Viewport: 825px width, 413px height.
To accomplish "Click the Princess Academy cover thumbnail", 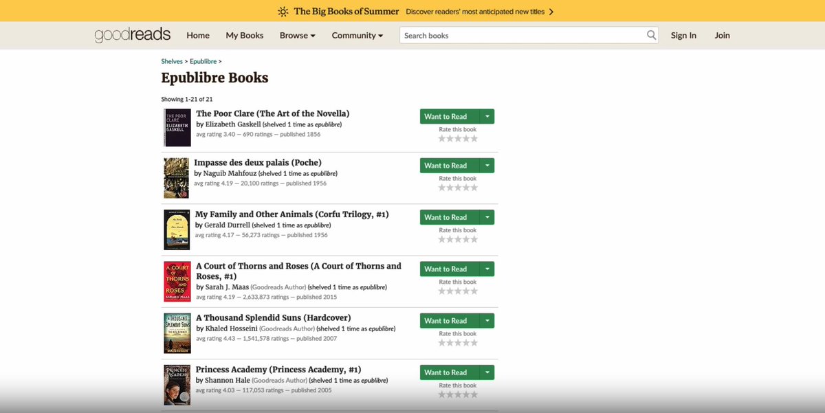I will pos(177,385).
